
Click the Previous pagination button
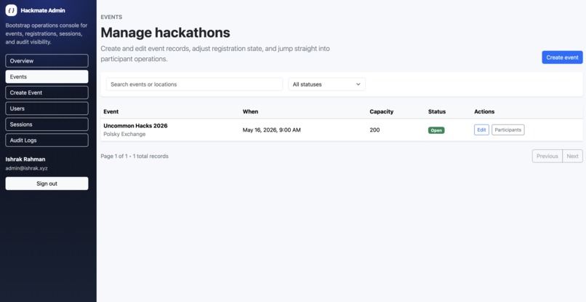pyautogui.click(x=547, y=156)
